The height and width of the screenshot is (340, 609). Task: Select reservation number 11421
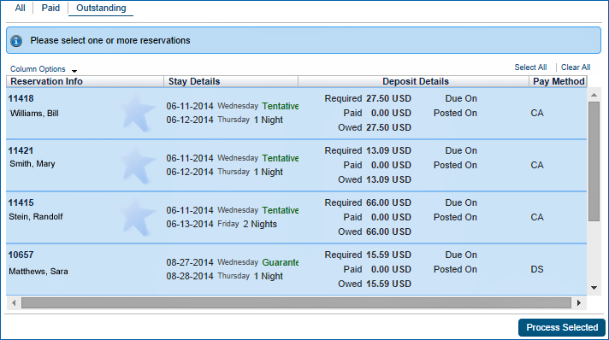[x=21, y=150]
